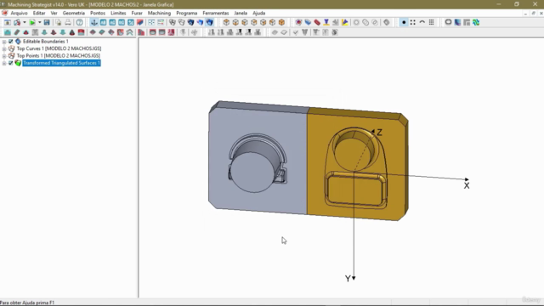Select Transformed Triangulated Surfaces 1 row

point(61,63)
